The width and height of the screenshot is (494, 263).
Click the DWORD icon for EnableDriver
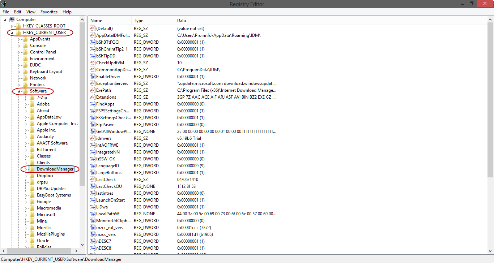coord(93,76)
